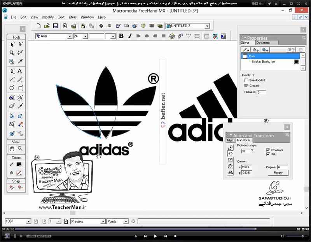The image size is (311, 242).
Task: Select the Hand tool in View section
Action: click(12, 148)
